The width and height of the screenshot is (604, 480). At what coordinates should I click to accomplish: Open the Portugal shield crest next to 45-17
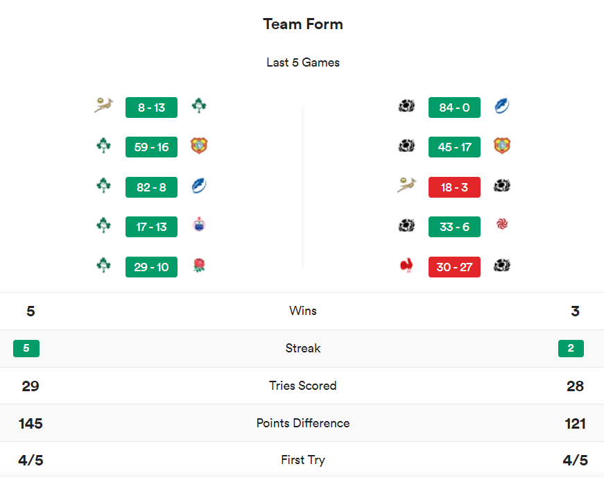click(501, 146)
